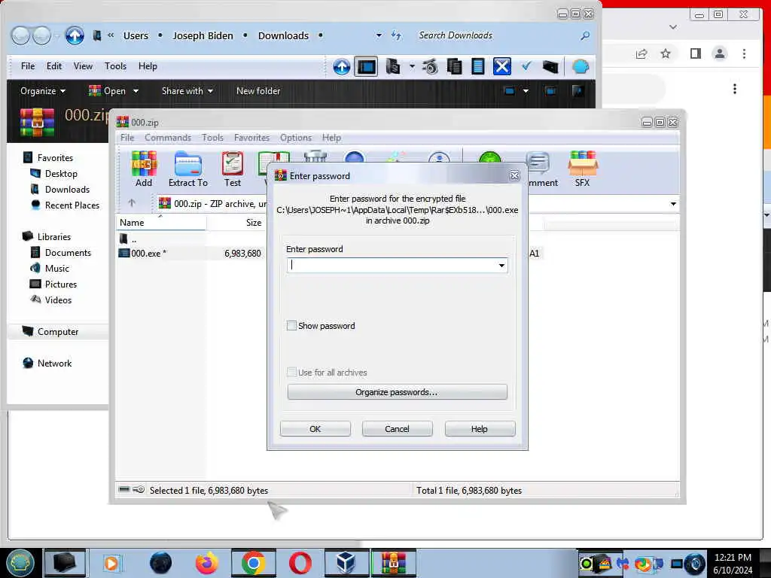This screenshot has height=578, width=771.
Task: Click the blue checkmark icon in Explorer toolbar
Action: (x=526, y=66)
